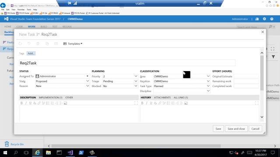
Task: Maximize the History editor
Action: 257,103
